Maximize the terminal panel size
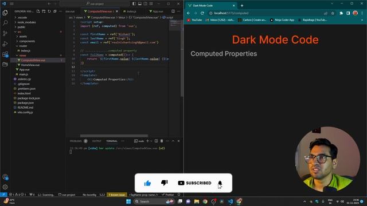This screenshot has width=367, height=206. pos(173,141)
